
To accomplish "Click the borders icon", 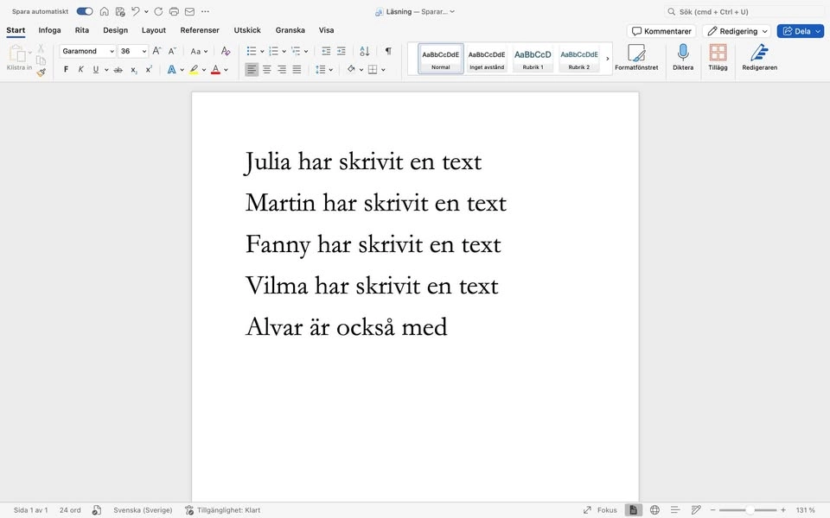I will click(373, 69).
